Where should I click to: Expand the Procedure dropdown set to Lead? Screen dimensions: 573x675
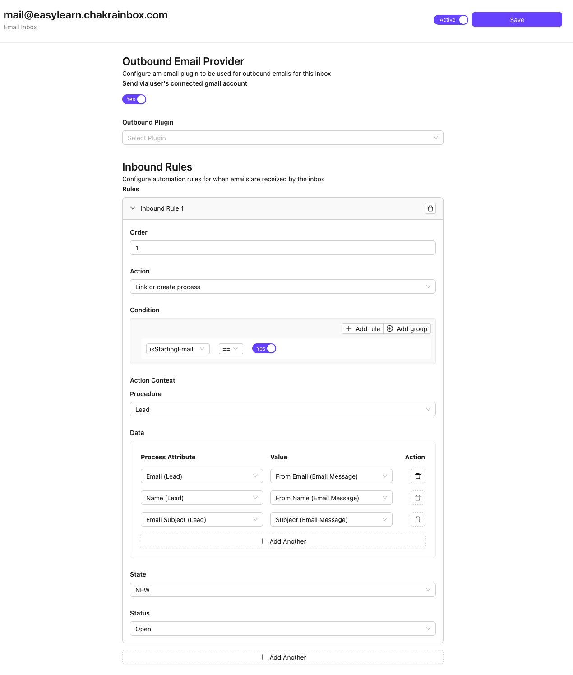point(282,410)
